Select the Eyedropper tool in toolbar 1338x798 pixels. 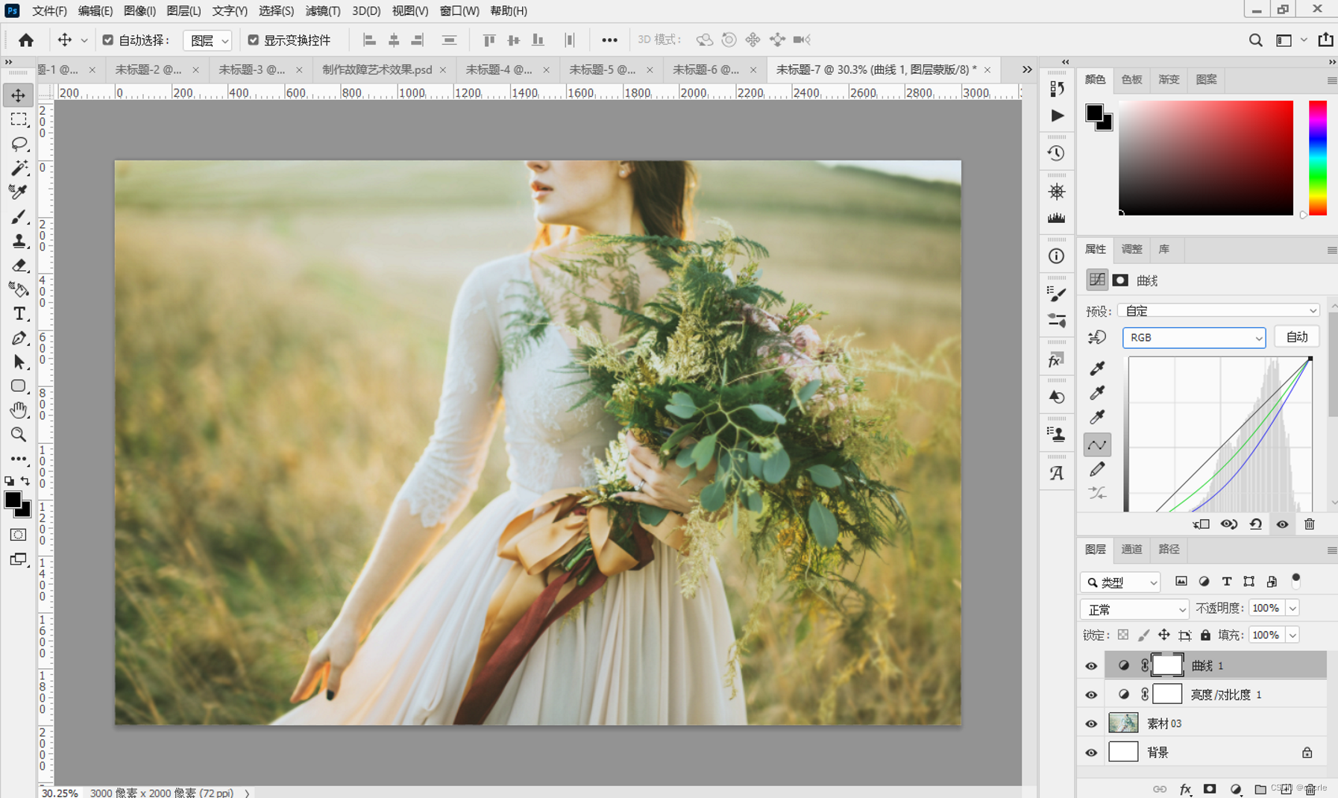click(19, 192)
